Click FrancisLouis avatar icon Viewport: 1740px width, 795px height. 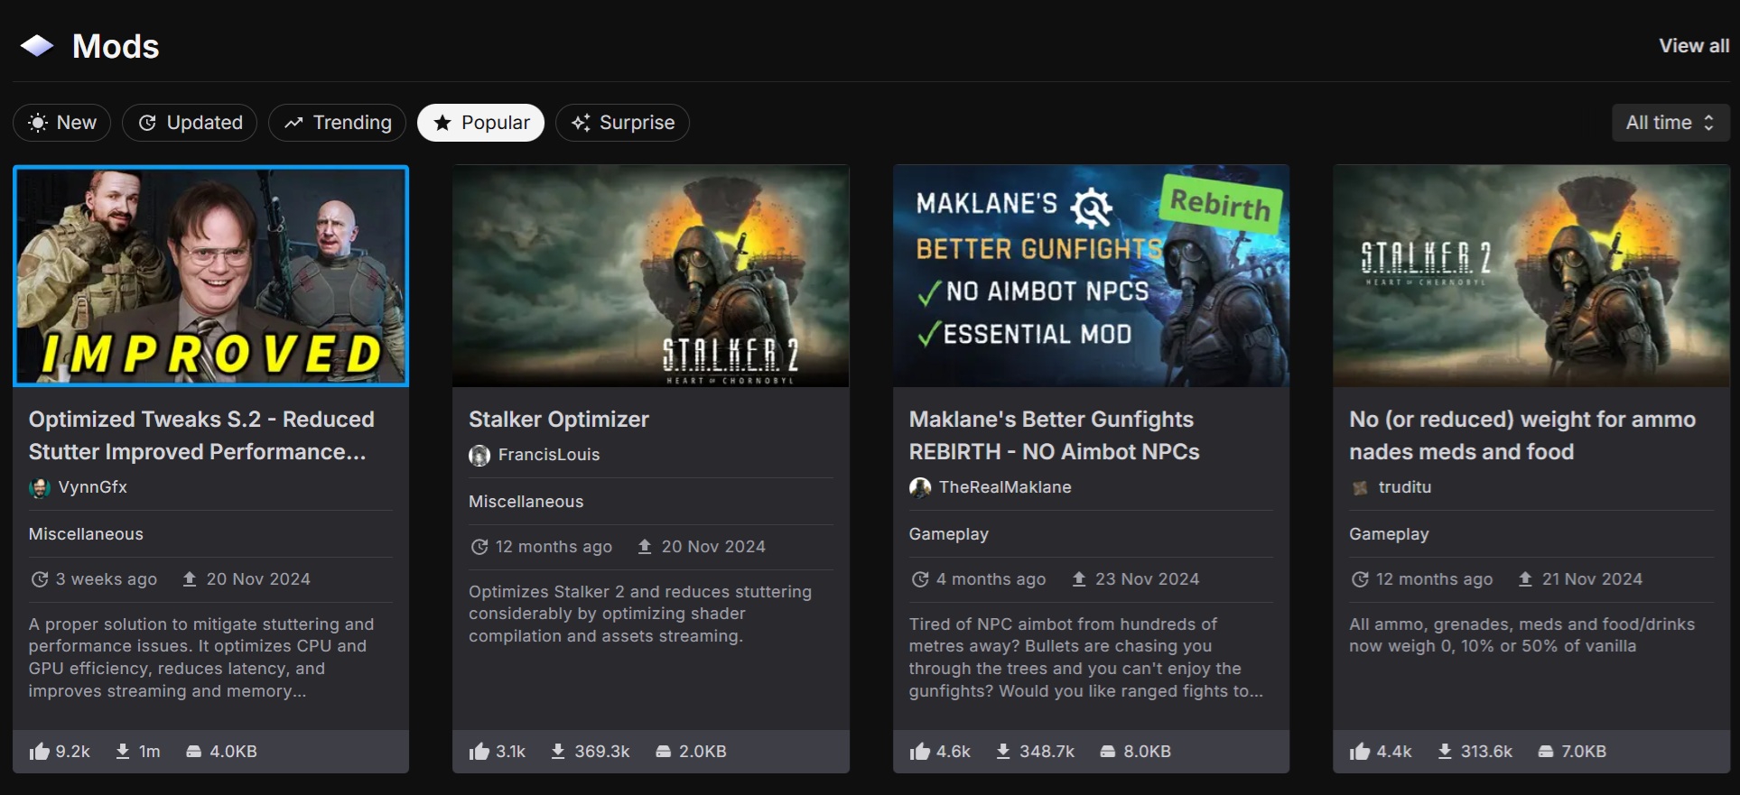(479, 456)
